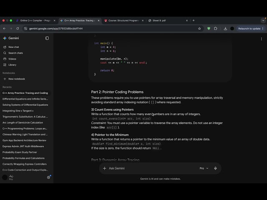Open chat Chinese Warning Light Translation

25,134
